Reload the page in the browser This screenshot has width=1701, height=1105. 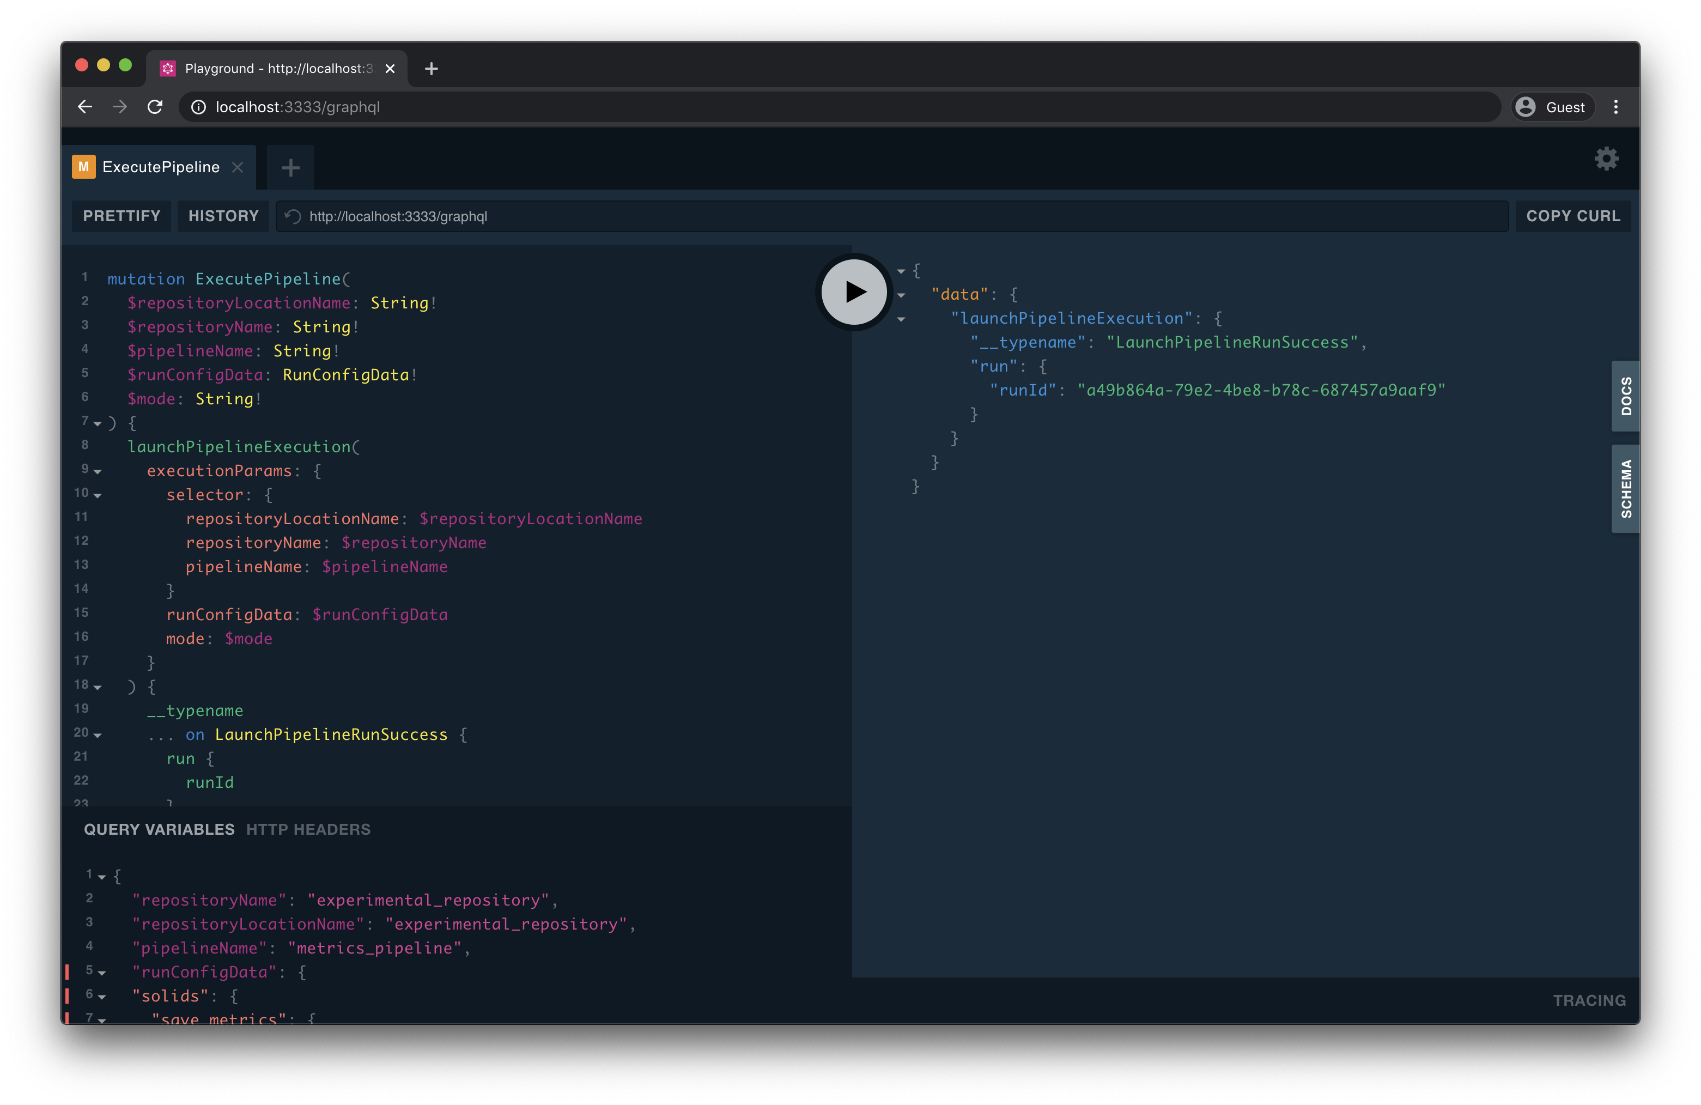[x=155, y=106]
